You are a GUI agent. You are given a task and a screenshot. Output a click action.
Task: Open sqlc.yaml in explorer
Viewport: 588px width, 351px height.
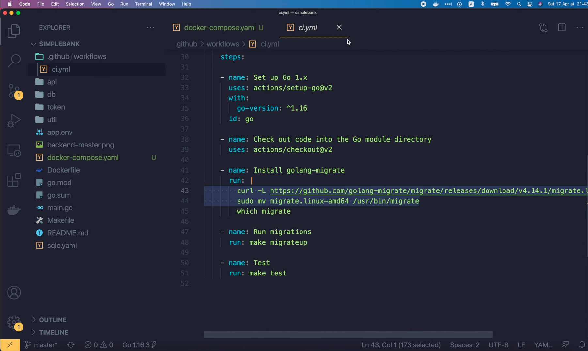coord(62,246)
